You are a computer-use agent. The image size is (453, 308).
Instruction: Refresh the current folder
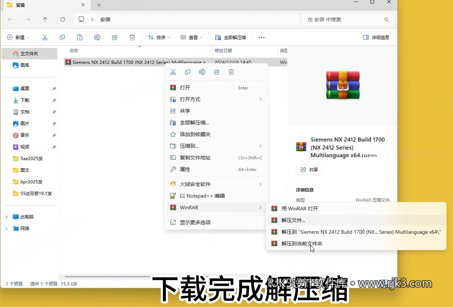click(x=62, y=19)
